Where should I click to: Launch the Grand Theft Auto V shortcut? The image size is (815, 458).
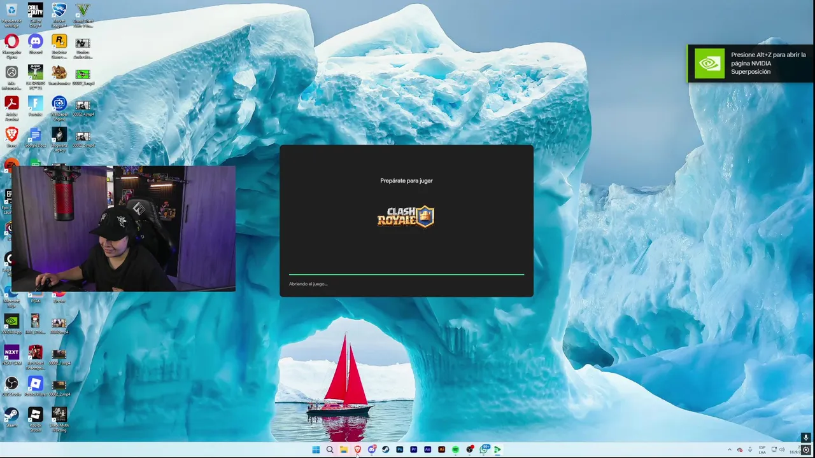click(x=83, y=14)
